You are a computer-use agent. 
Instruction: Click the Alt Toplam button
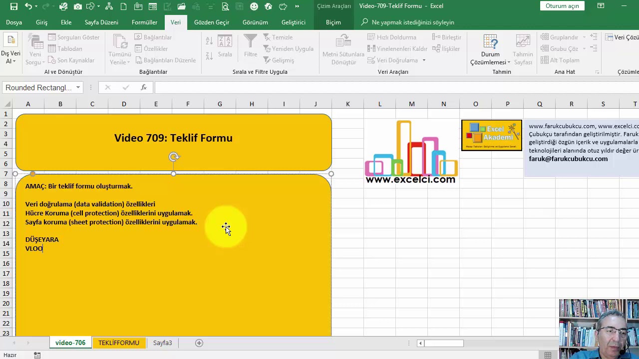tap(560, 60)
